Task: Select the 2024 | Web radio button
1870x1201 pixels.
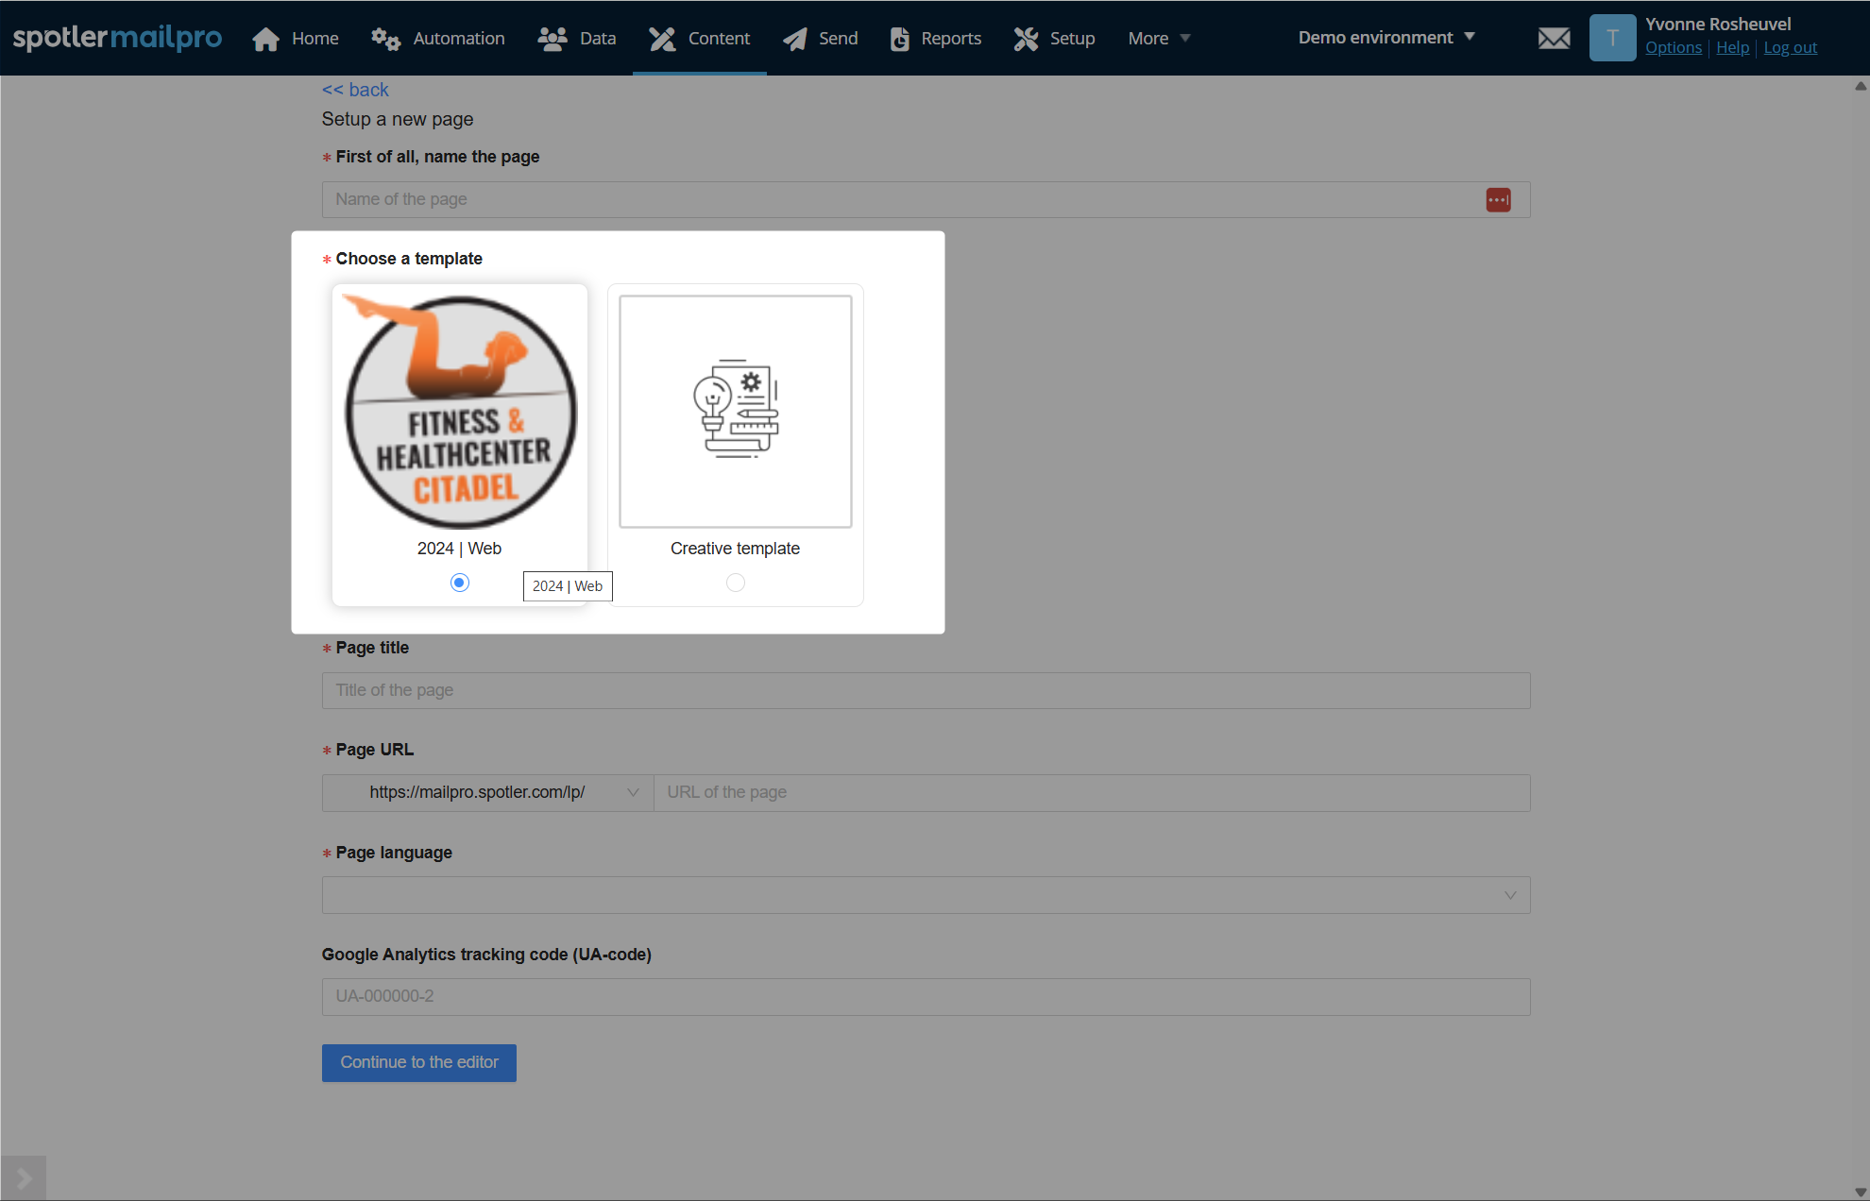Action: [460, 583]
